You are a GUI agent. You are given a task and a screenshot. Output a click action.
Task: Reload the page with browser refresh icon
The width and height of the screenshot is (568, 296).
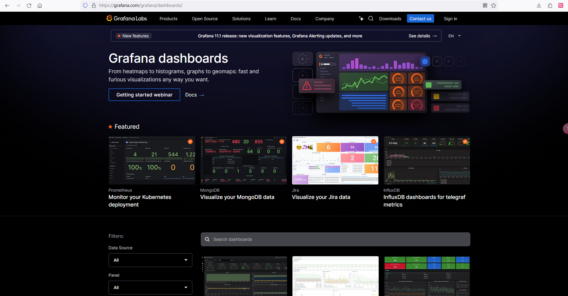29,5
